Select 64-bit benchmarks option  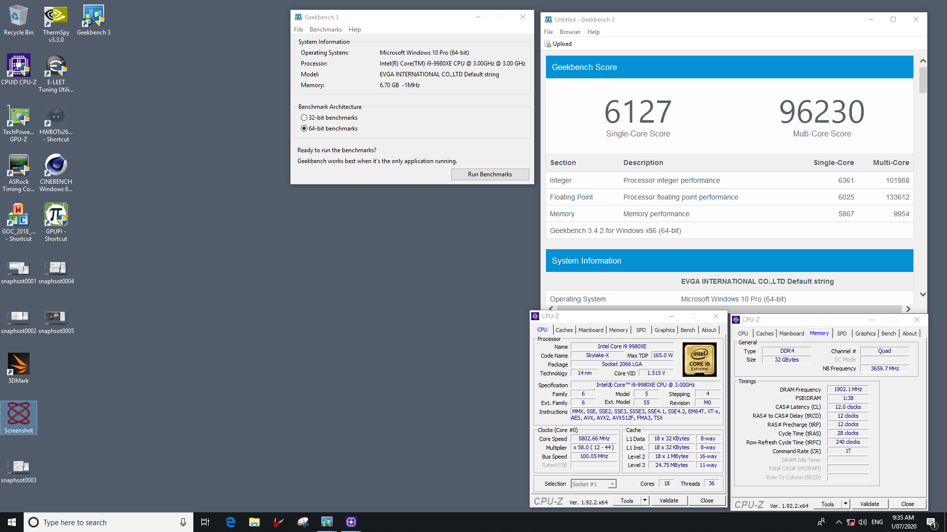329,129
